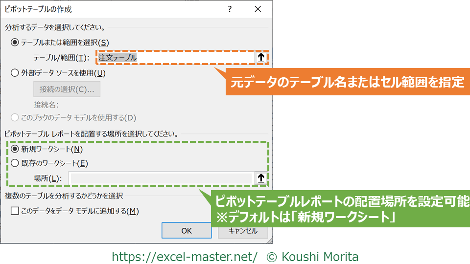The width and height of the screenshot is (470, 264).
Task: Click into the 場所 location input field
Action: [161, 178]
